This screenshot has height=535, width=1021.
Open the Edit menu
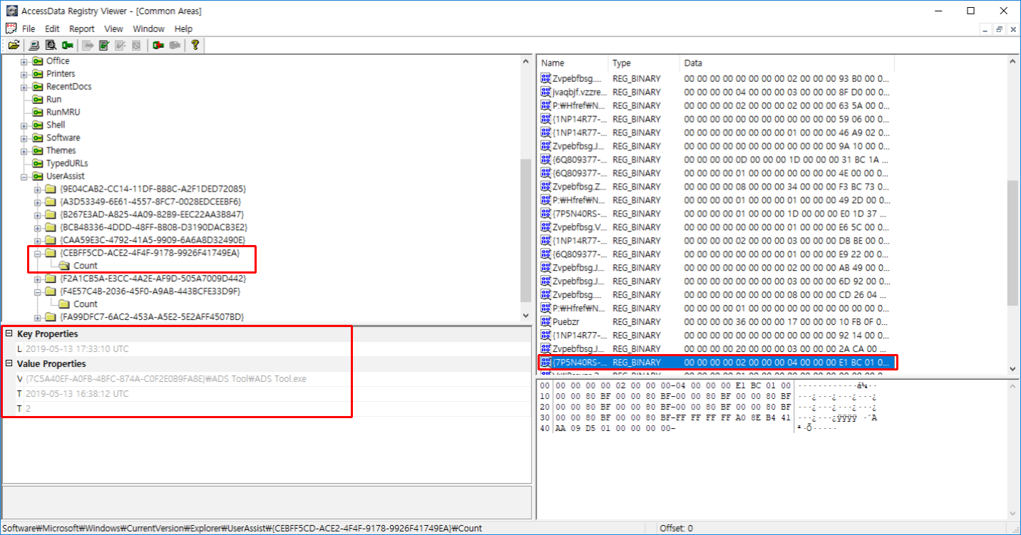click(x=52, y=28)
